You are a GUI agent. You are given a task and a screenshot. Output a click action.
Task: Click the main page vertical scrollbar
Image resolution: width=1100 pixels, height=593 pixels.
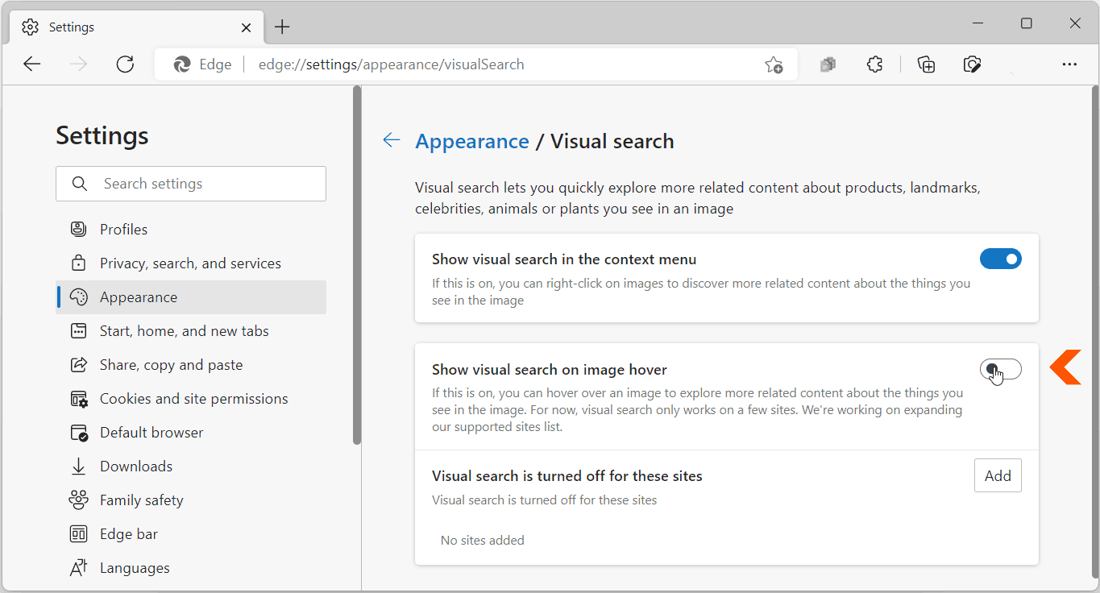pos(1094,332)
